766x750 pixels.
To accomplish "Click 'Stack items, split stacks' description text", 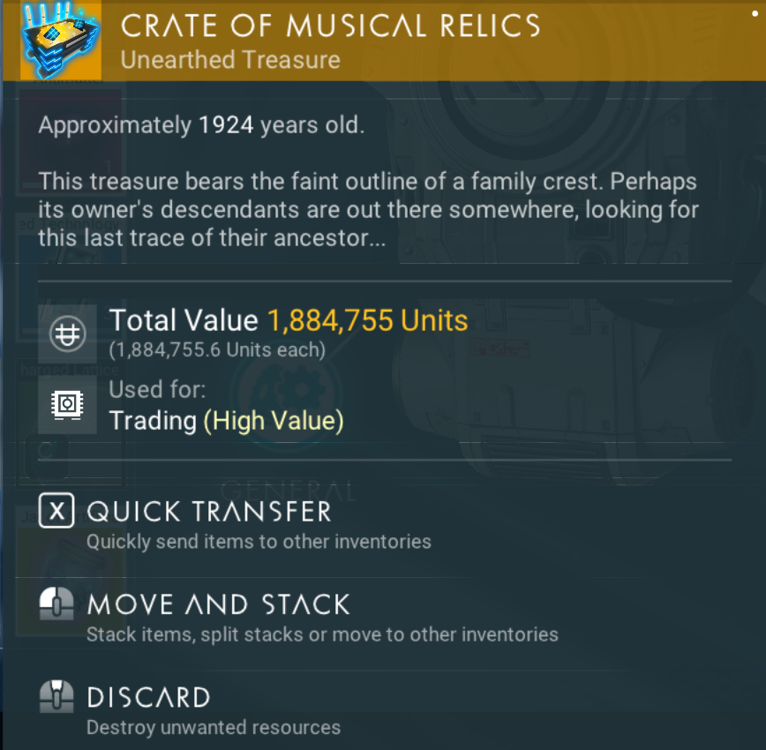I will [x=322, y=634].
